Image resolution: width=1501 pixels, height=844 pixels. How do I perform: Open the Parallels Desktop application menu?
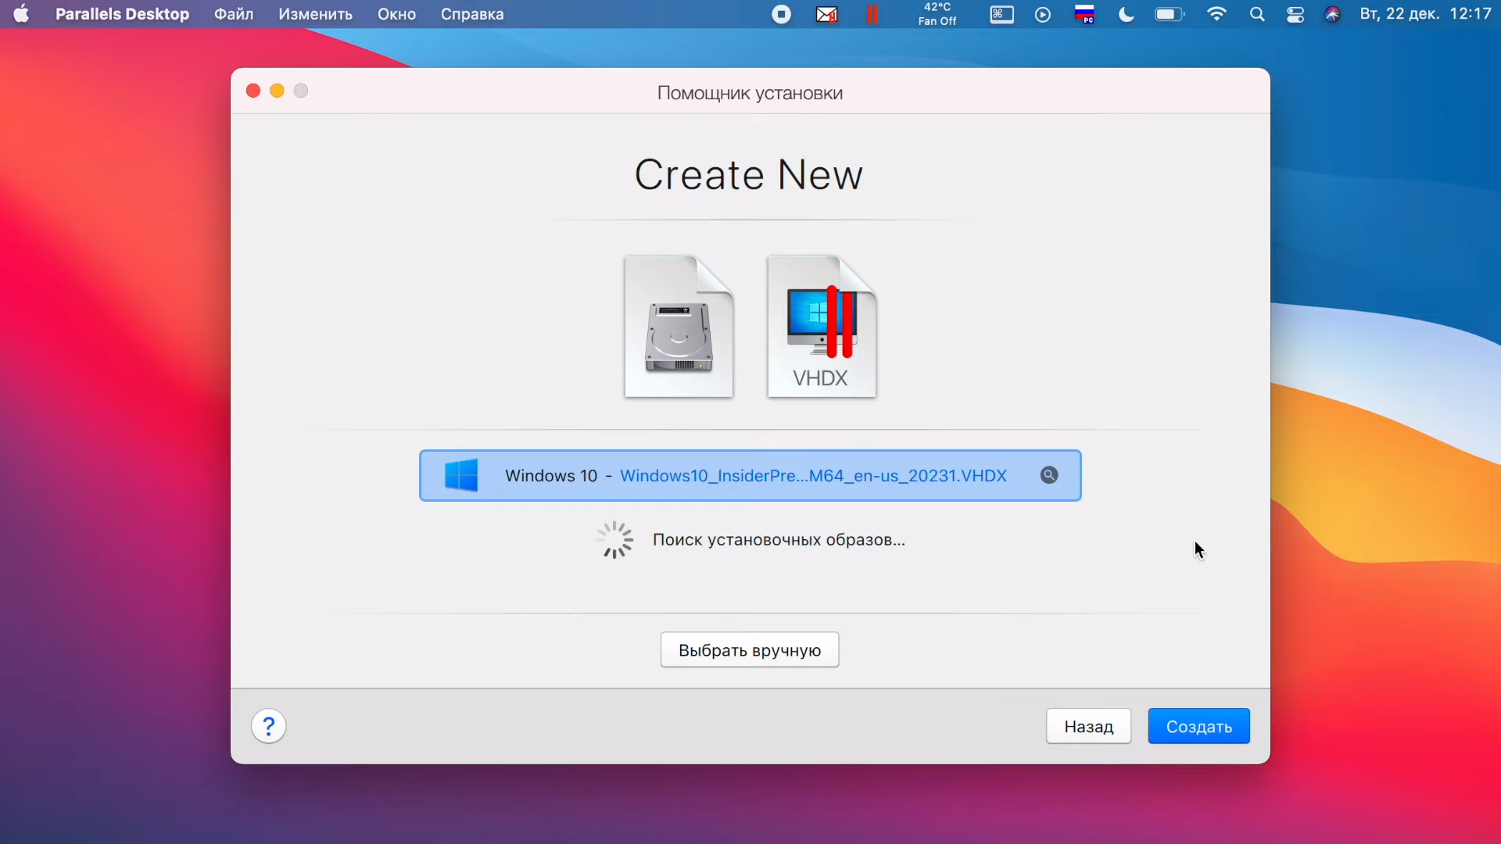pyautogui.click(x=122, y=14)
